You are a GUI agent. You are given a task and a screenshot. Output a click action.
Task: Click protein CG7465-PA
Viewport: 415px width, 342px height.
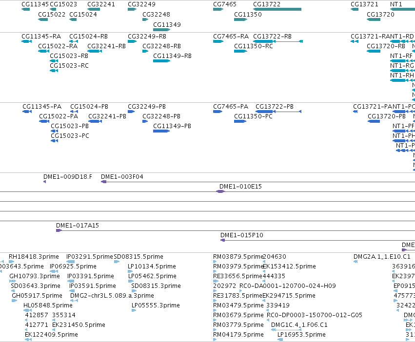[231, 106]
